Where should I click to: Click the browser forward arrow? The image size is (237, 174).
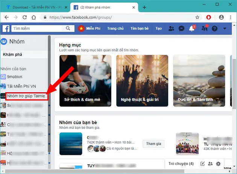point(15,17)
